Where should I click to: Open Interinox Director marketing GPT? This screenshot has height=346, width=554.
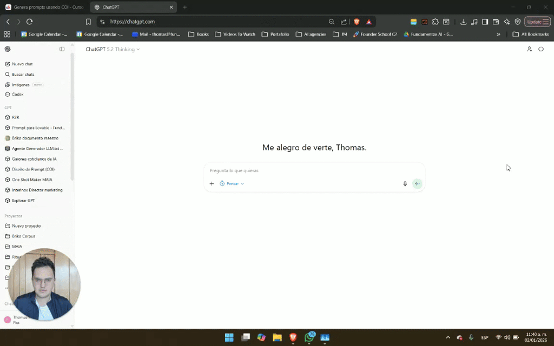[x=34, y=190]
